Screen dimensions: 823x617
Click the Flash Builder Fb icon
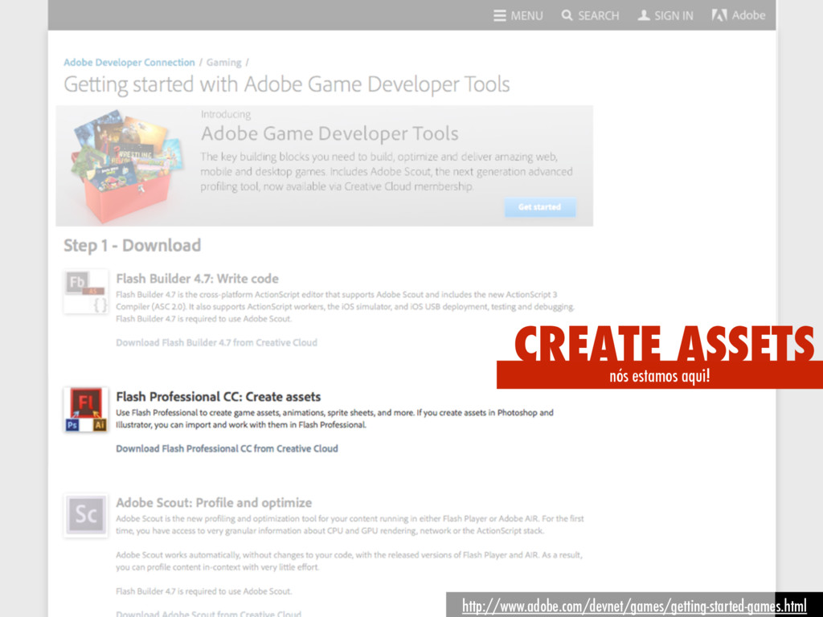tap(85, 291)
